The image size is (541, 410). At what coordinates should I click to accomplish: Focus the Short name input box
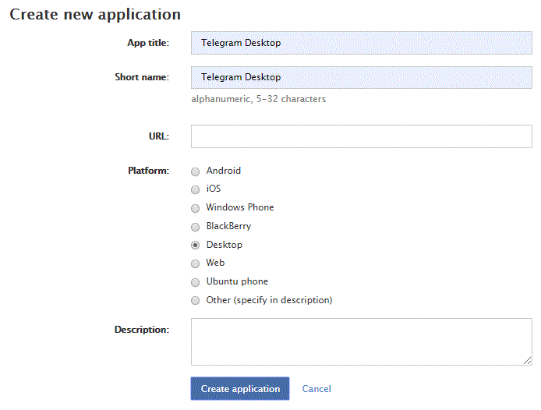361,77
